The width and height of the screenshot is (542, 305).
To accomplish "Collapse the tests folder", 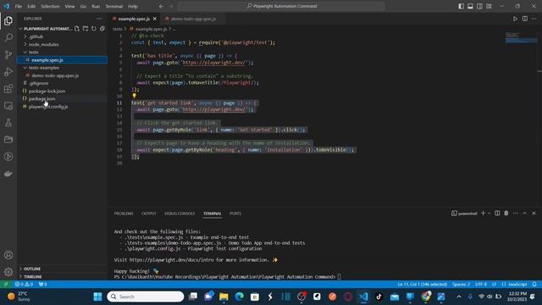I will coord(34,53).
